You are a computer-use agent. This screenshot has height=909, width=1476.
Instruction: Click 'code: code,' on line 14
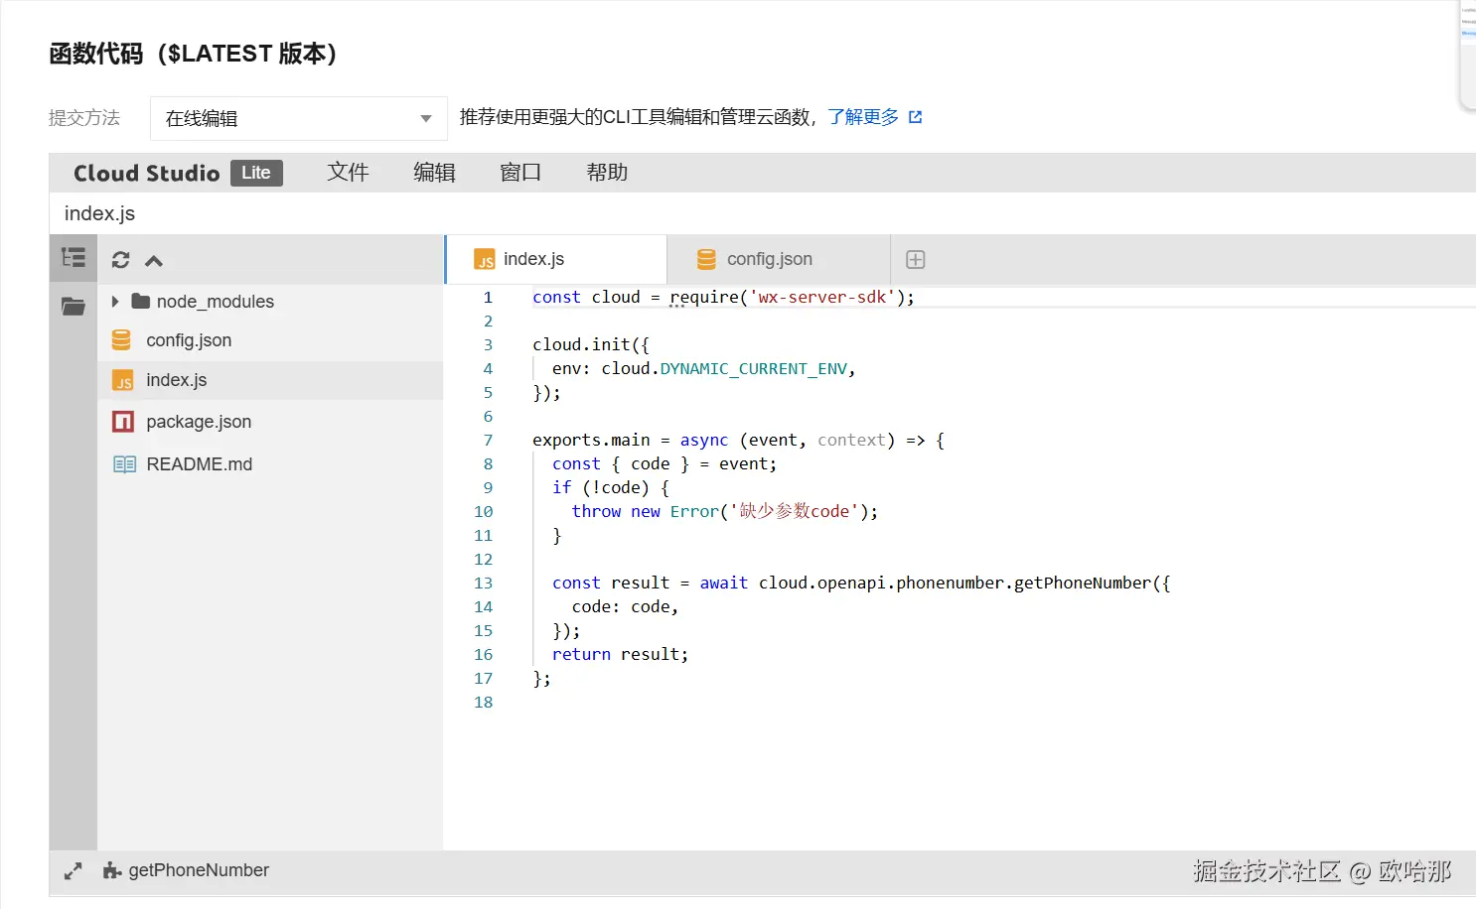[x=625, y=606]
